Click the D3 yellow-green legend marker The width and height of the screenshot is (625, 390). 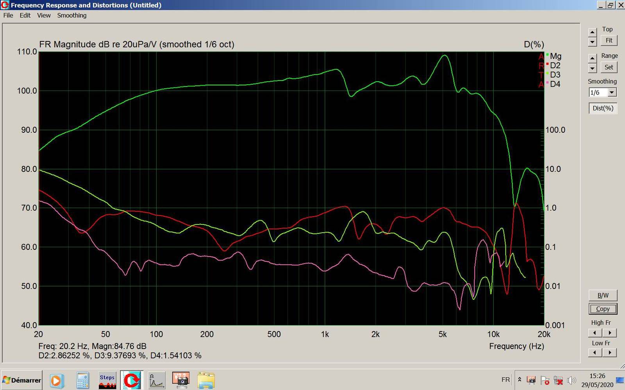547,73
